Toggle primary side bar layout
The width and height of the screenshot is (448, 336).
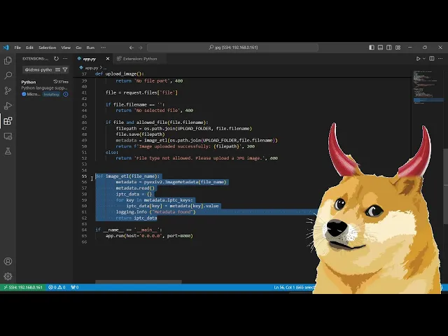pos(372,48)
